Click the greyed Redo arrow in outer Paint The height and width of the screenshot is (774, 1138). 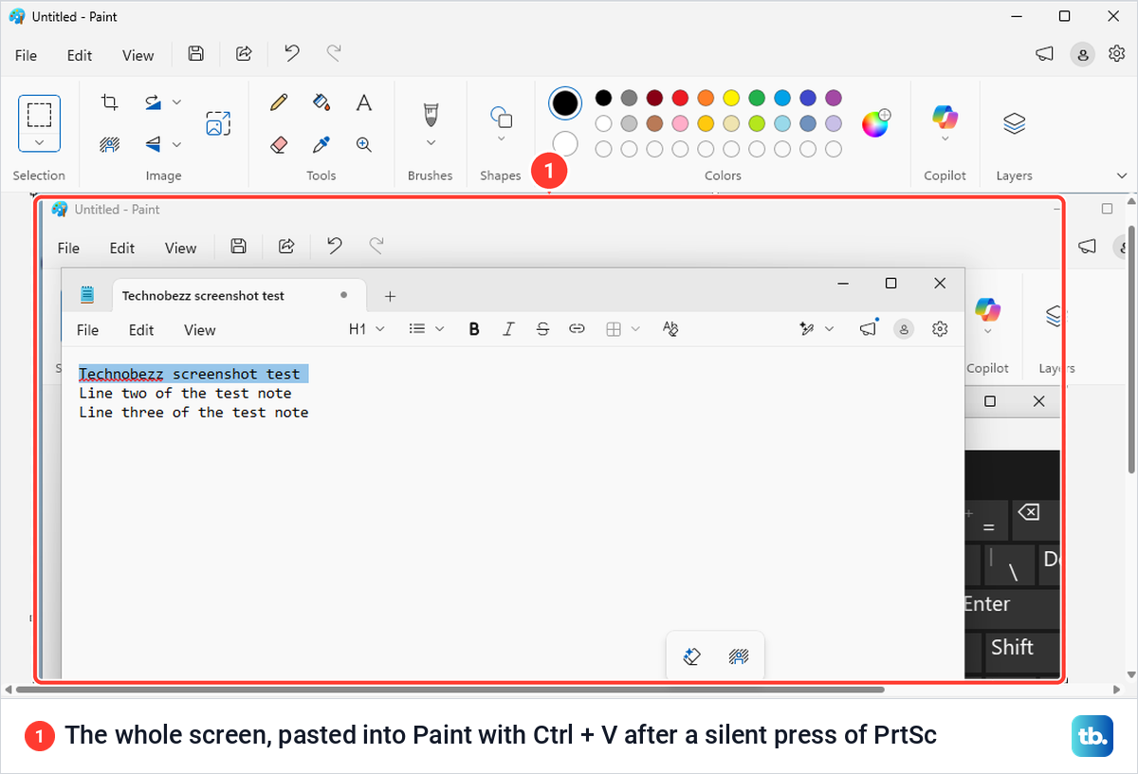point(334,54)
